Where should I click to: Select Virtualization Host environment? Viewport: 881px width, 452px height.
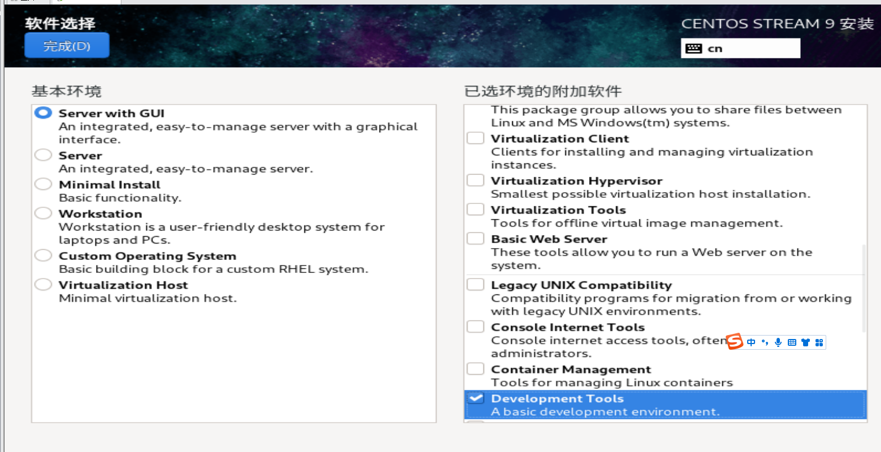coord(43,284)
